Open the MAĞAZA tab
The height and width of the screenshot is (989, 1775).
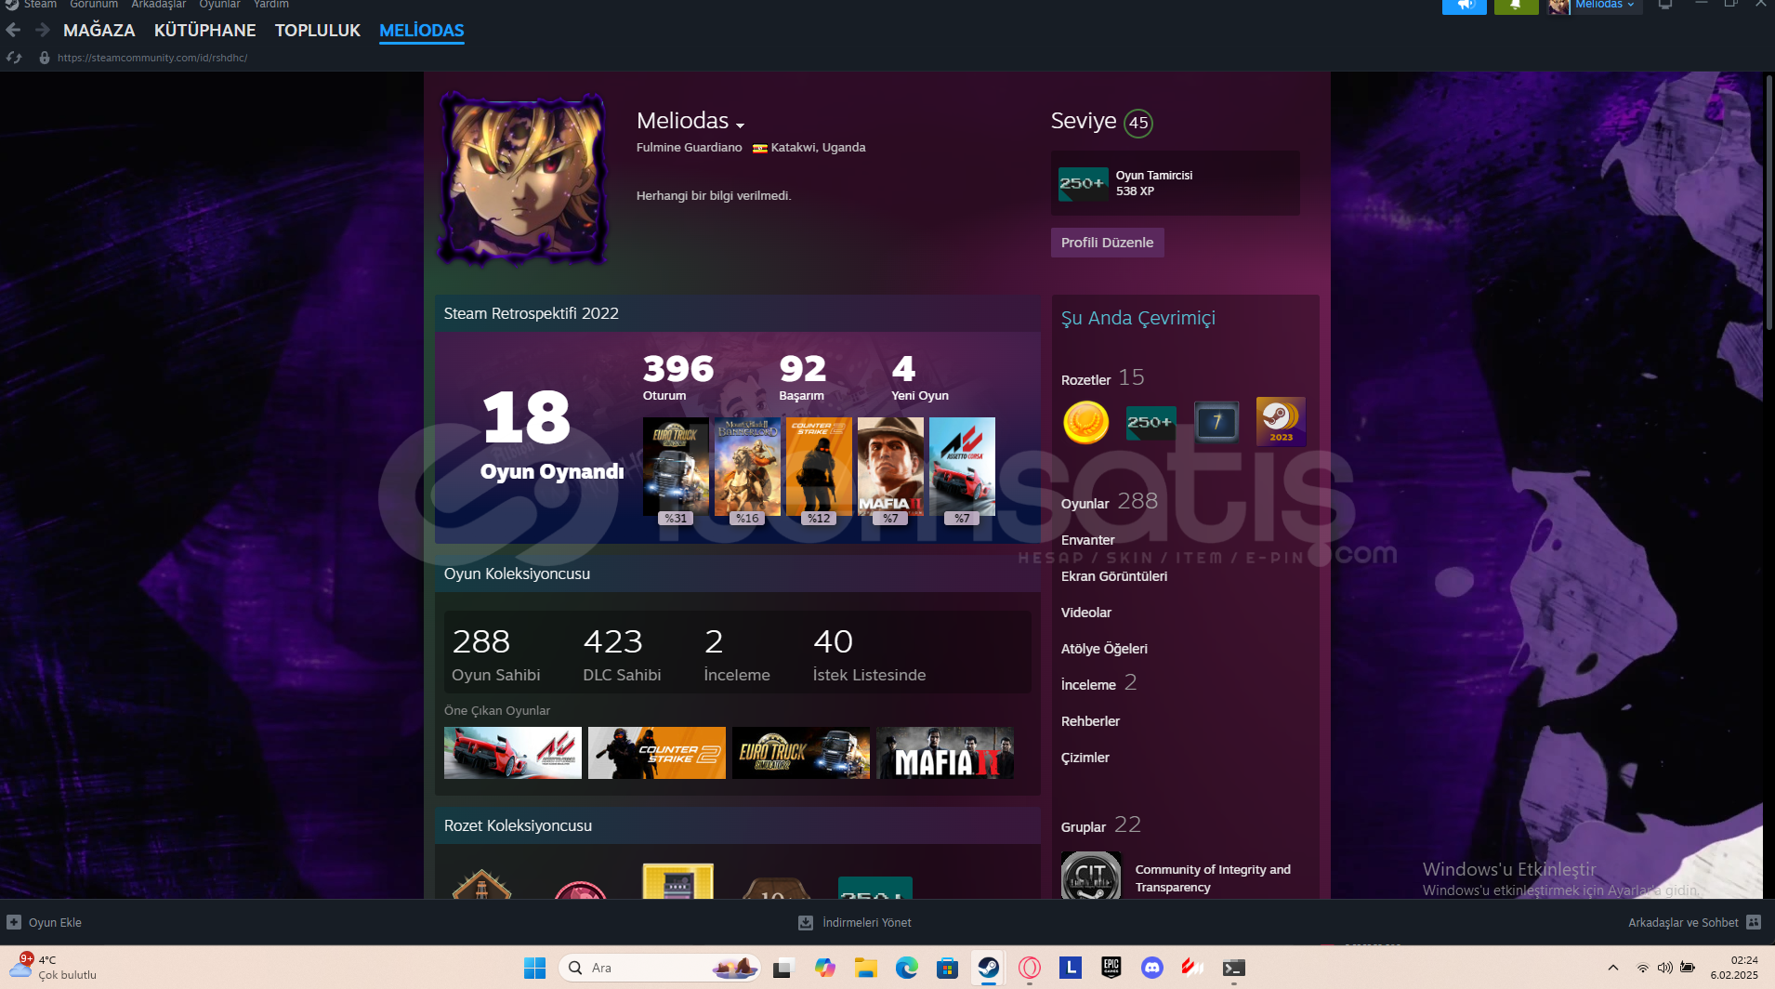tap(99, 30)
